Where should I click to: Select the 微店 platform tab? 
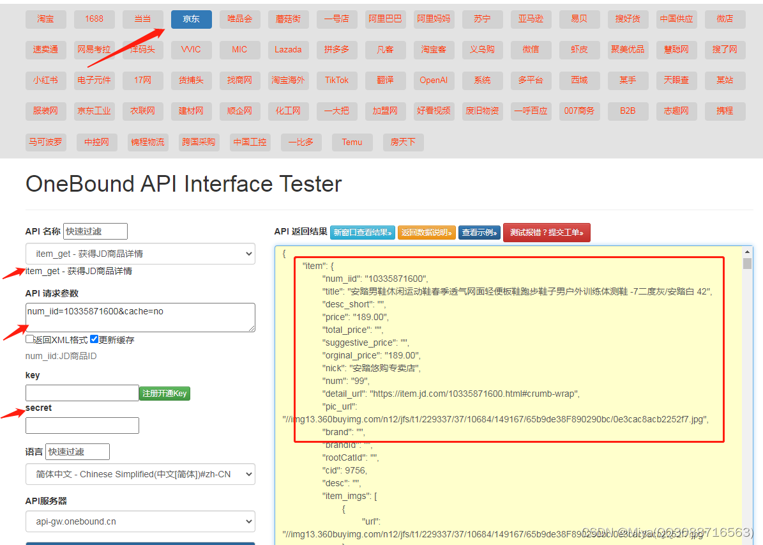[725, 19]
